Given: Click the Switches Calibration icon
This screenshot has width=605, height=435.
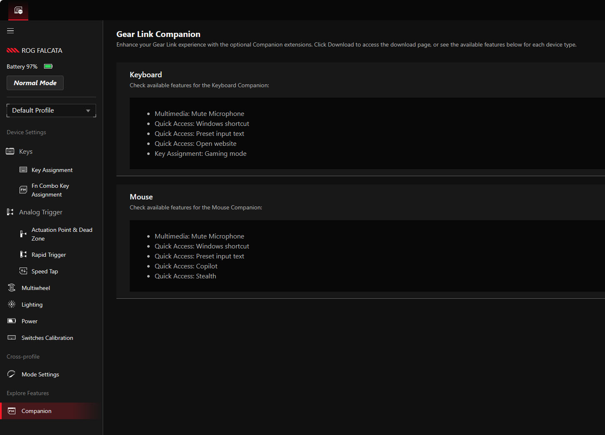Looking at the screenshot, I should click(x=12, y=337).
